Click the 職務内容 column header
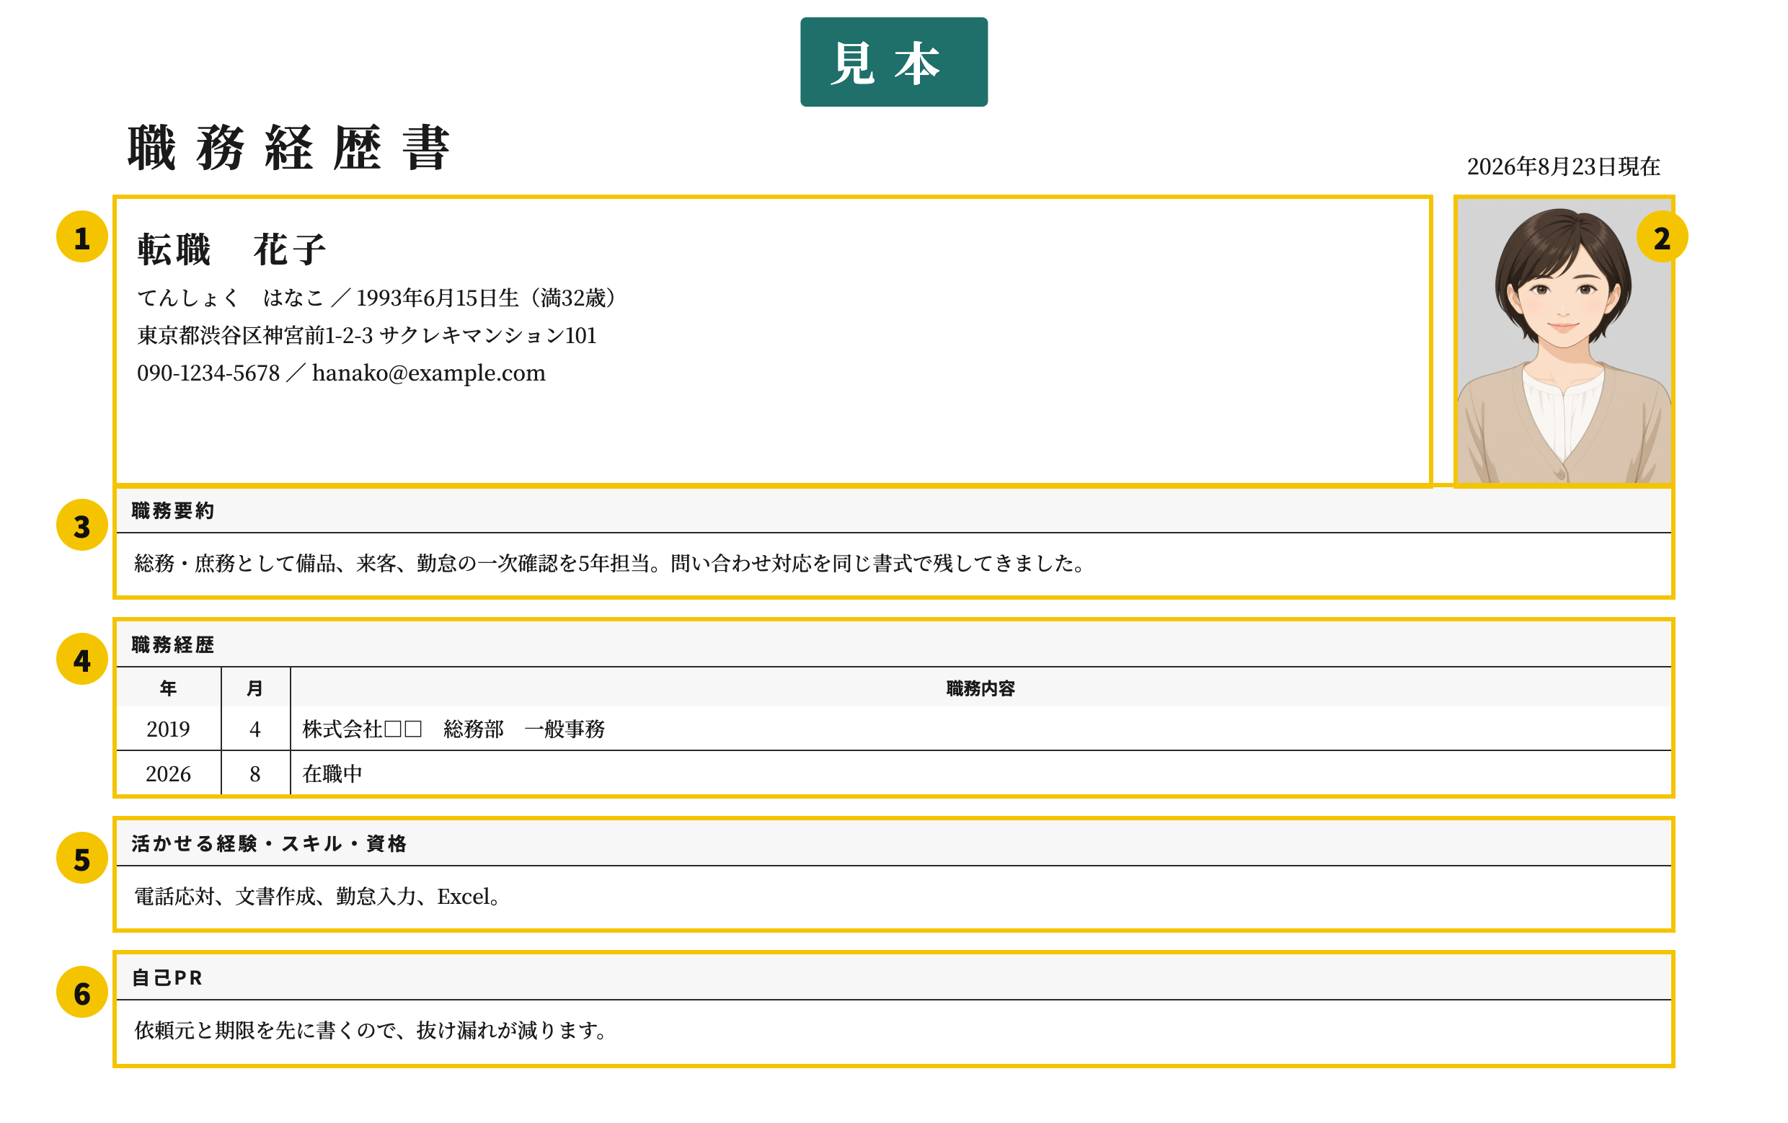1788x1123 pixels. (981, 688)
